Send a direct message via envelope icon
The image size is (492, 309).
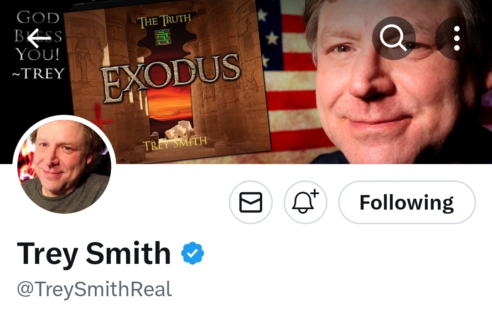coord(251,202)
